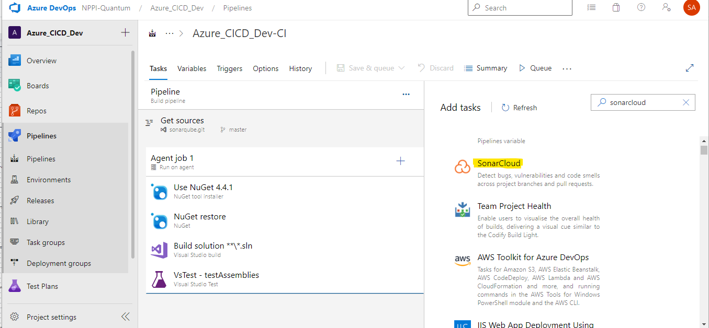Click the Pipelines rocket hub icon
The image size is (709, 328).
pos(15,136)
